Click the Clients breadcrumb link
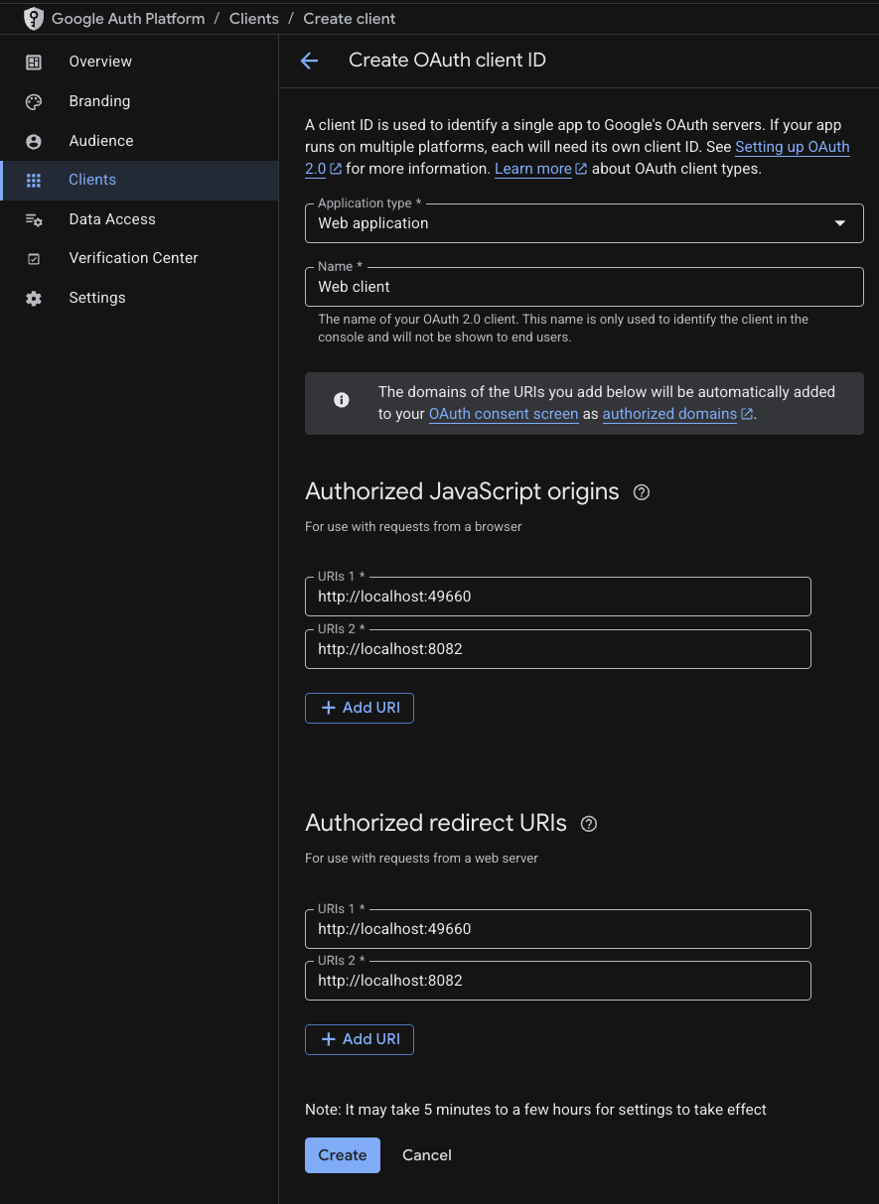 click(x=253, y=18)
